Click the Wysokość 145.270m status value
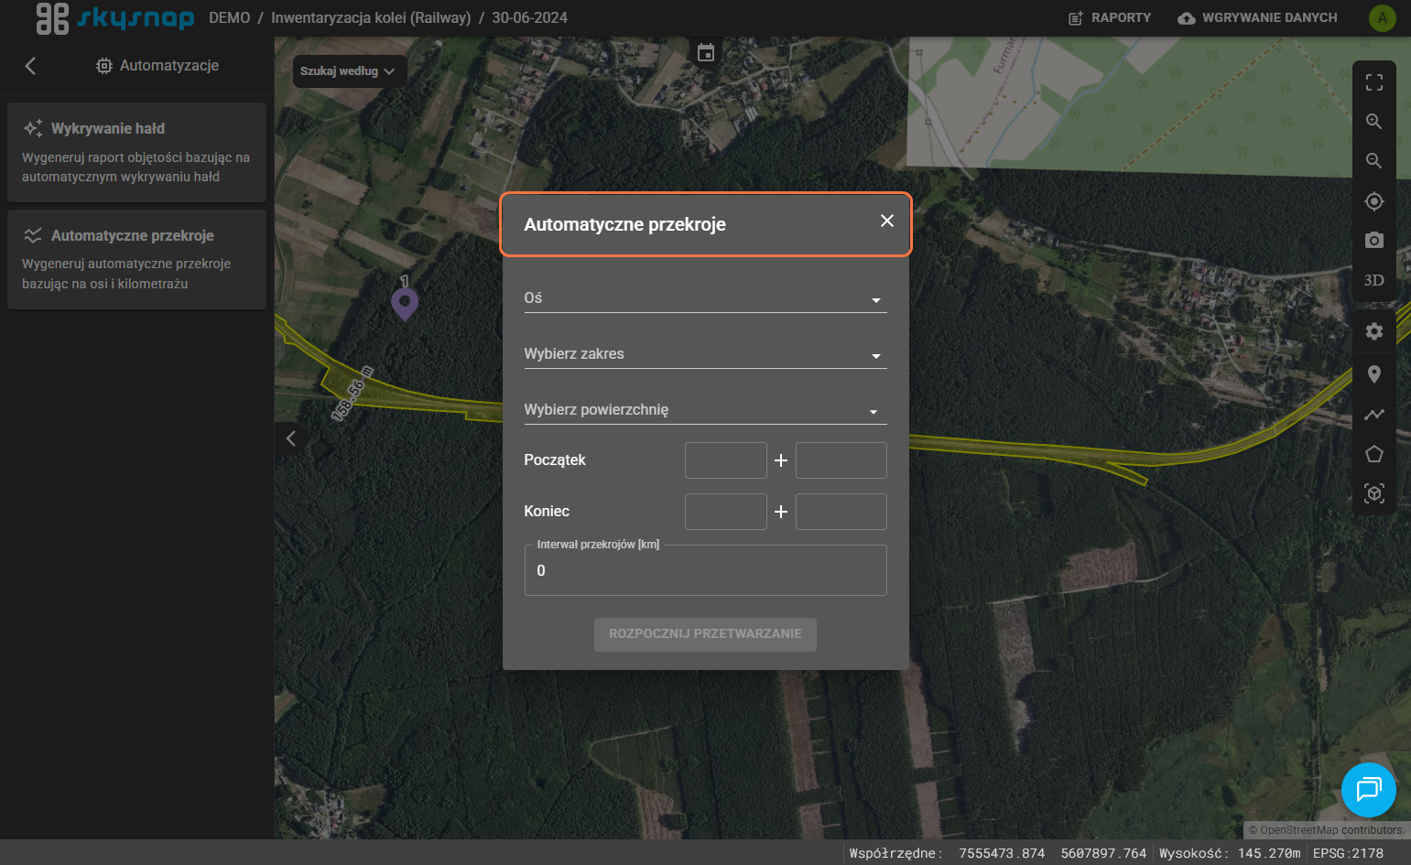 1230,853
